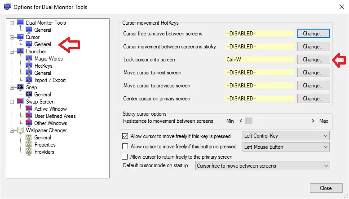Select Providers under Wallpaper Changer
The height and width of the screenshot is (199, 349).
[x=44, y=152]
